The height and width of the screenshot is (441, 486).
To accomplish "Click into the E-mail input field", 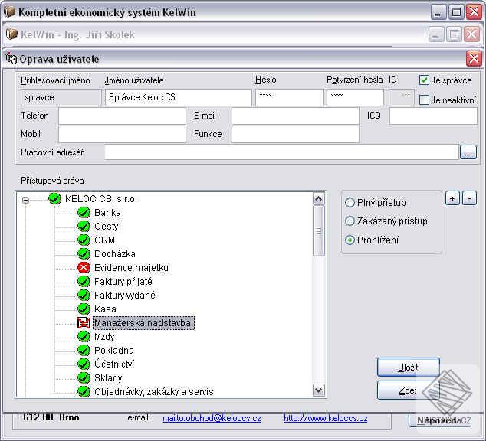I will pyautogui.click(x=295, y=116).
